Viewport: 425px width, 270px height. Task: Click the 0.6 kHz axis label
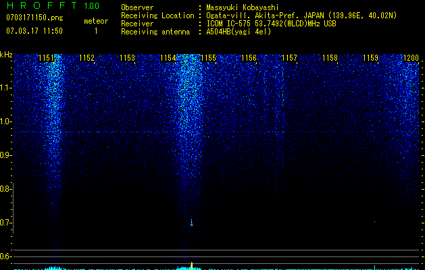(x=5, y=256)
